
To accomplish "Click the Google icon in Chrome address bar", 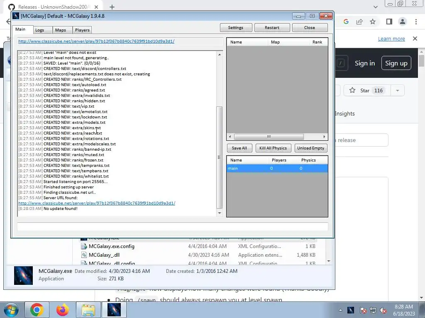I will pyautogui.click(x=346, y=22).
